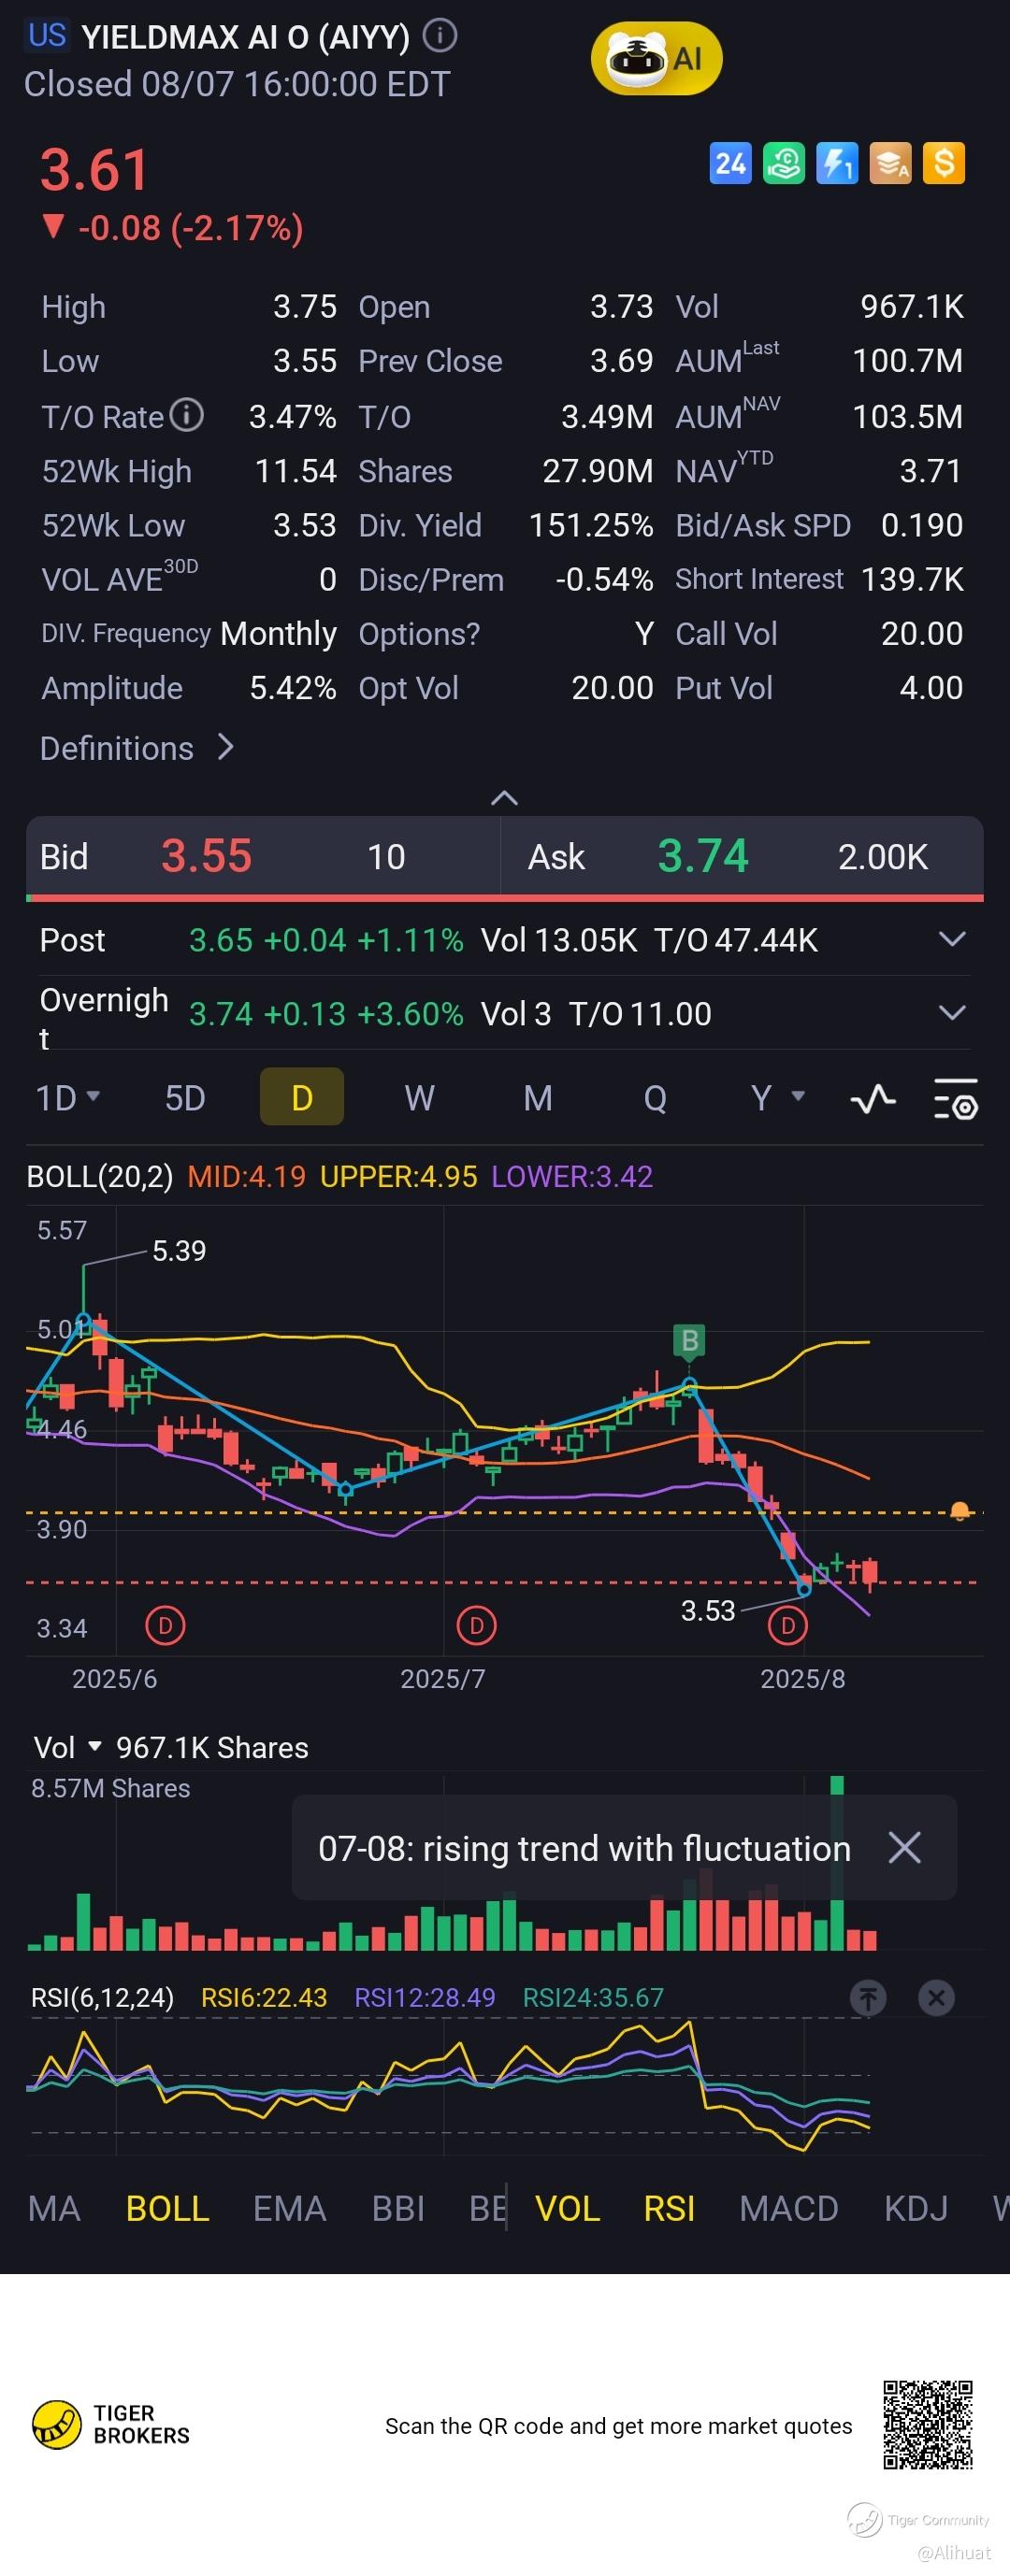Tap the 3.53 low price label
The height and width of the screenshot is (2576, 1010).
point(708,1611)
